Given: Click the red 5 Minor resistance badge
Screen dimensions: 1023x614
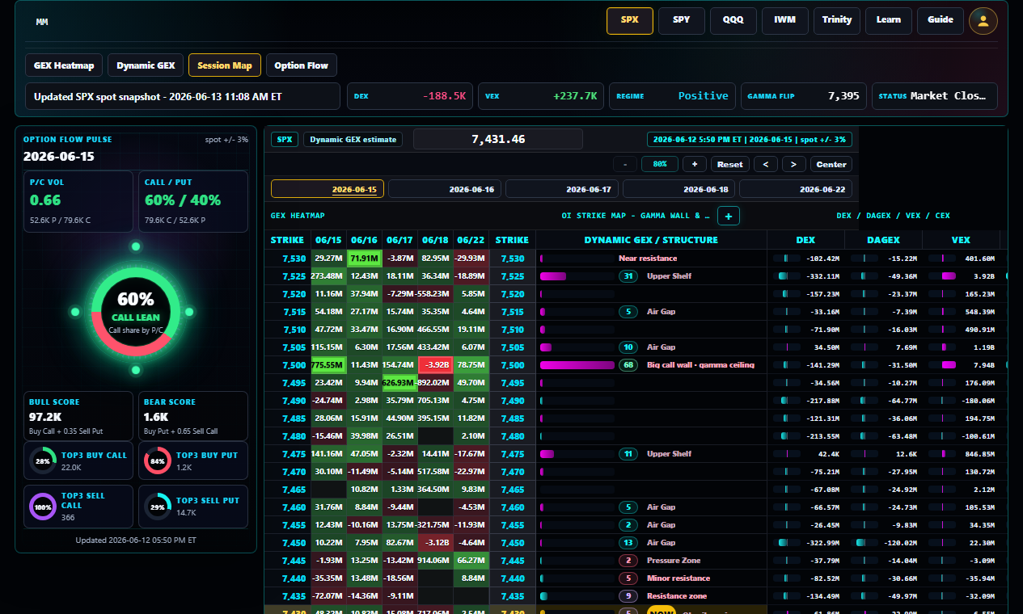Looking at the screenshot, I should click(x=628, y=578).
